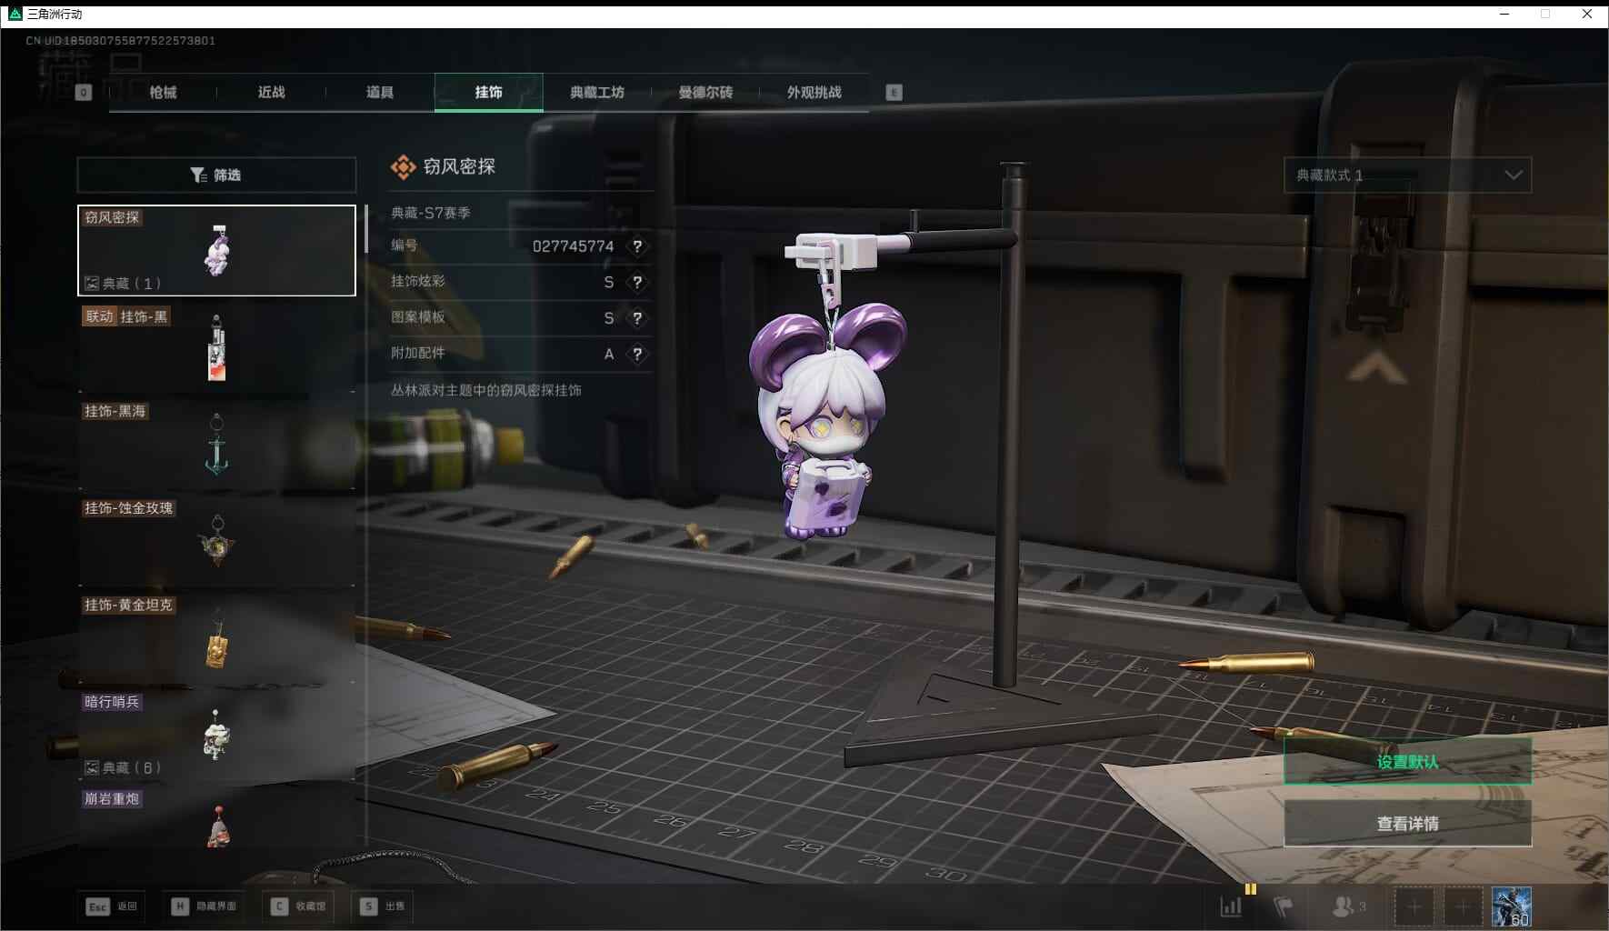Minimize the 三角洲行动 window
The image size is (1609, 931).
[x=1504, y=14]
